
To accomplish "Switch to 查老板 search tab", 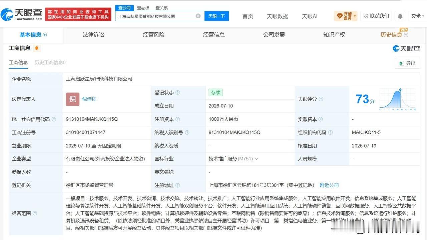I will pyautogui.click(x=143, y=8).
